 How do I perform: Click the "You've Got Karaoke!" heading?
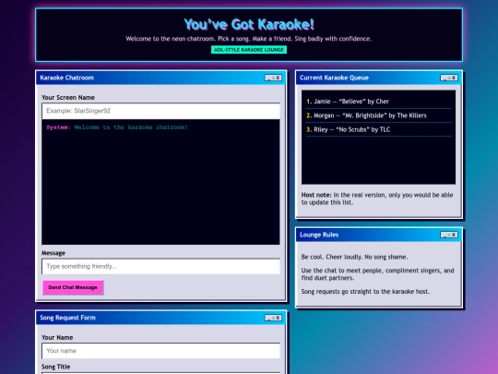coord(249,25)
